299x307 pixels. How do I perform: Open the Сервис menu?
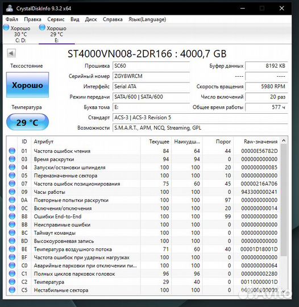coord(56,19)
